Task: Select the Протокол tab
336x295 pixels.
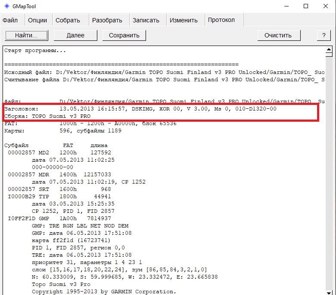Action: [x=221, y=20]
